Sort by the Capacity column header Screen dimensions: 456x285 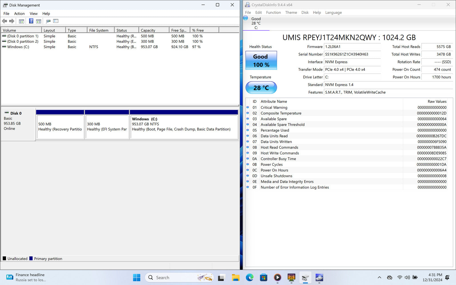[x=154, y=30]
